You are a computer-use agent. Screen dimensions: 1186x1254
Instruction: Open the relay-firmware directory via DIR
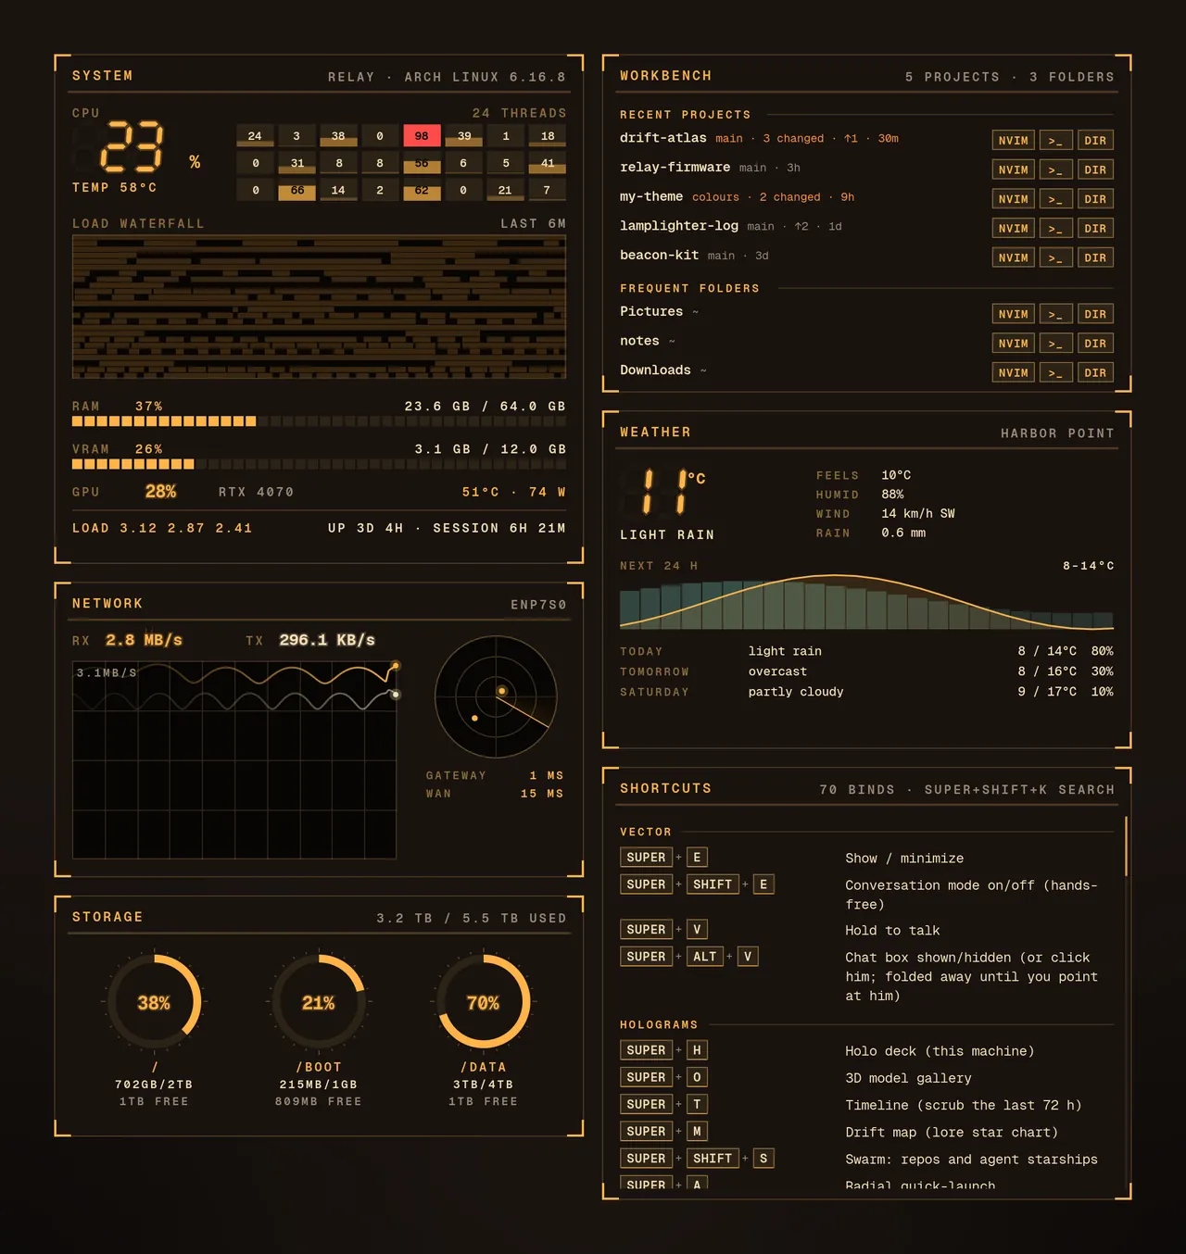coord(1095,170)
